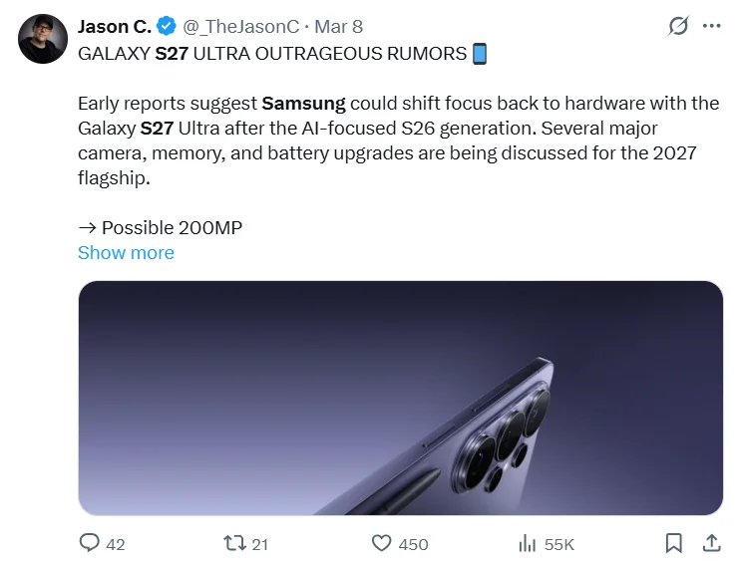
Task: Click the reply speech bubble icon
Action: coord(89,543)
